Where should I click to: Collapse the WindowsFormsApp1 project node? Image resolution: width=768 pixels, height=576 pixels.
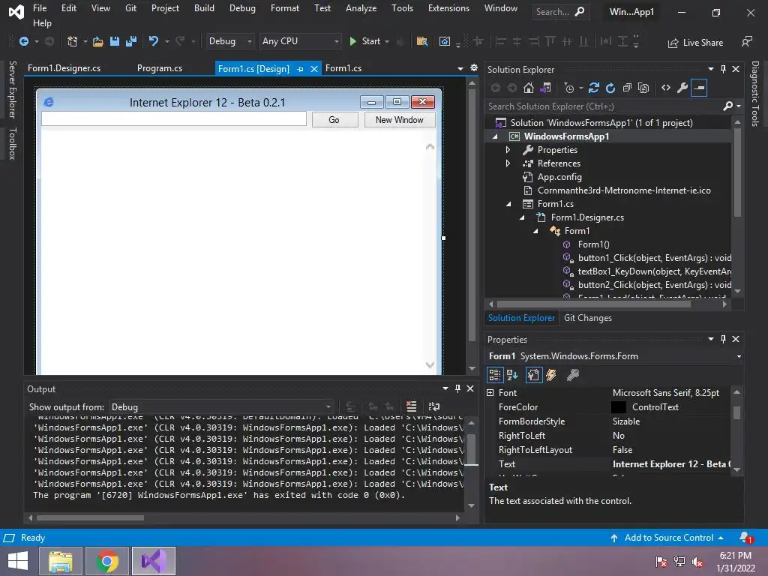(495, 136)
